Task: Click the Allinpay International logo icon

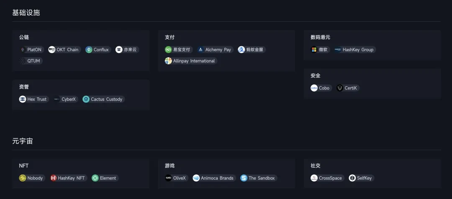Action: point(168,61)
